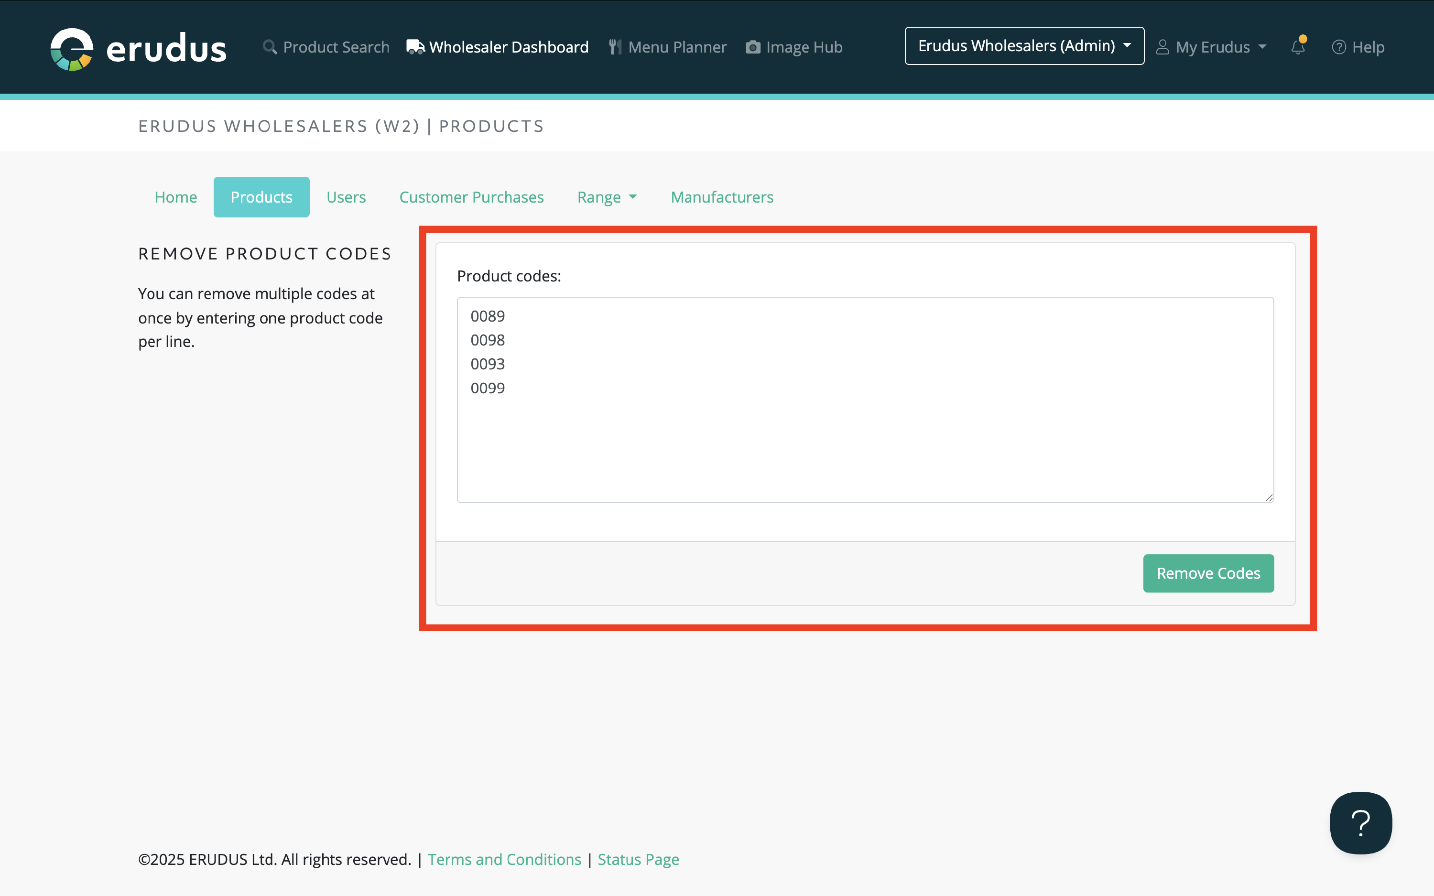1434x896 pixels.
Task: Open the notifications bell
Action: click(x=1298, y=47)
